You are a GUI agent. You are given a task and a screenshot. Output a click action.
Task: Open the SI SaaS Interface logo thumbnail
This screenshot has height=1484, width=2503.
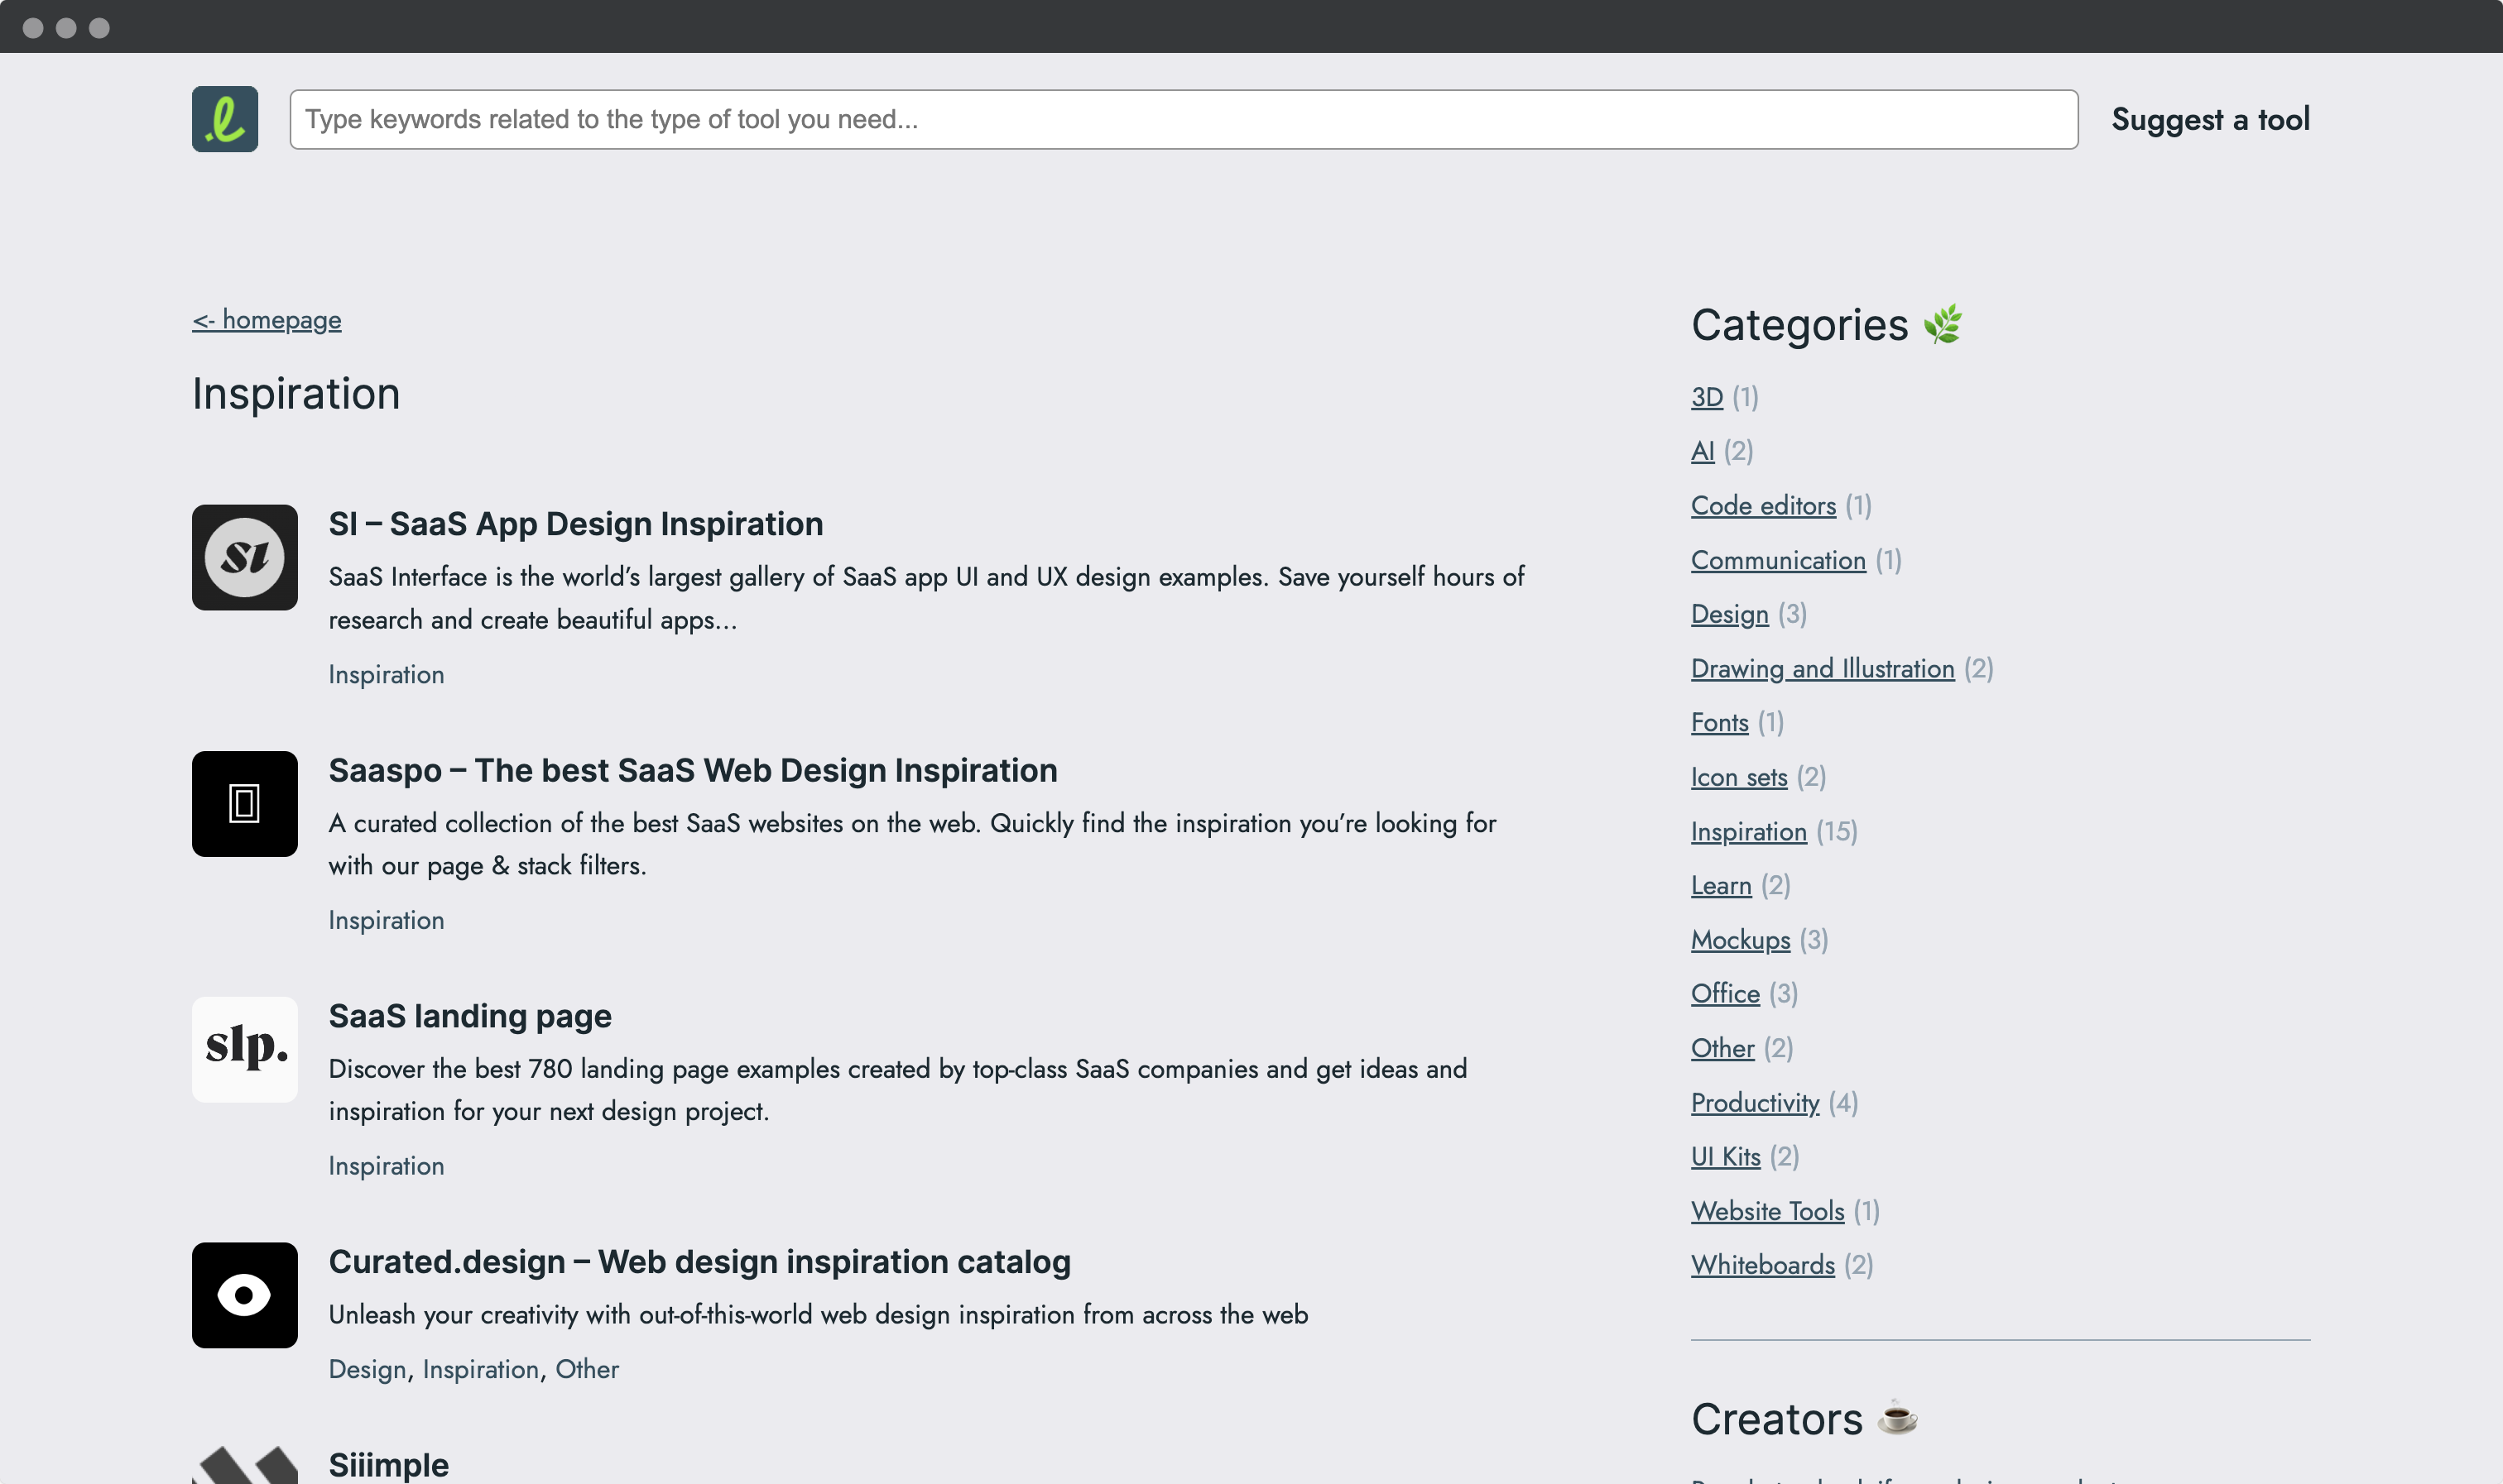(x=244, y=557)
